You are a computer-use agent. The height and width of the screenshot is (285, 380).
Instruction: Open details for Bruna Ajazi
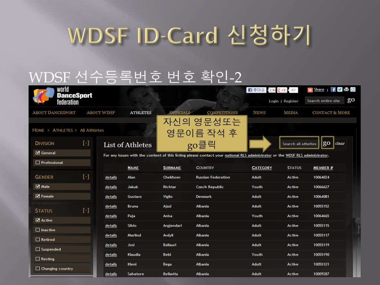pos(111,206)
